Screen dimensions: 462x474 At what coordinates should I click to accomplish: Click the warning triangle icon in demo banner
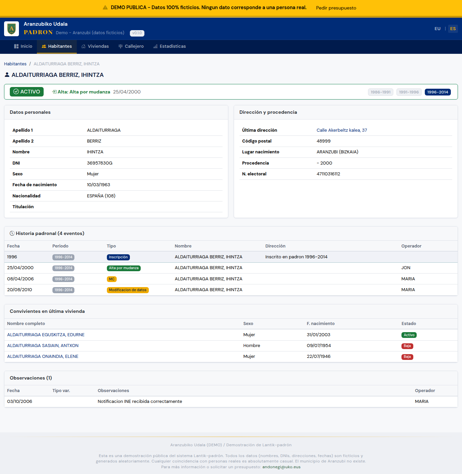105,7
